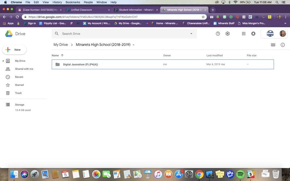Expand the My Drive tree arrow
The width and height of the screenshot is (290, 181).
3,61
